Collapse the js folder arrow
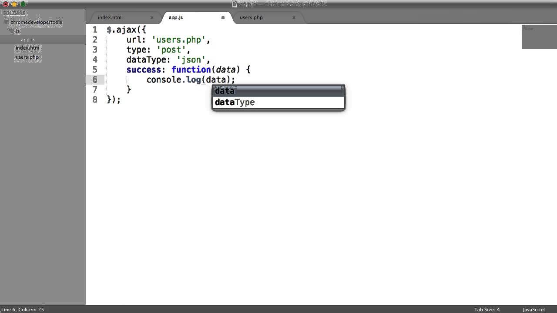557x313 pixels. point(12,31)
